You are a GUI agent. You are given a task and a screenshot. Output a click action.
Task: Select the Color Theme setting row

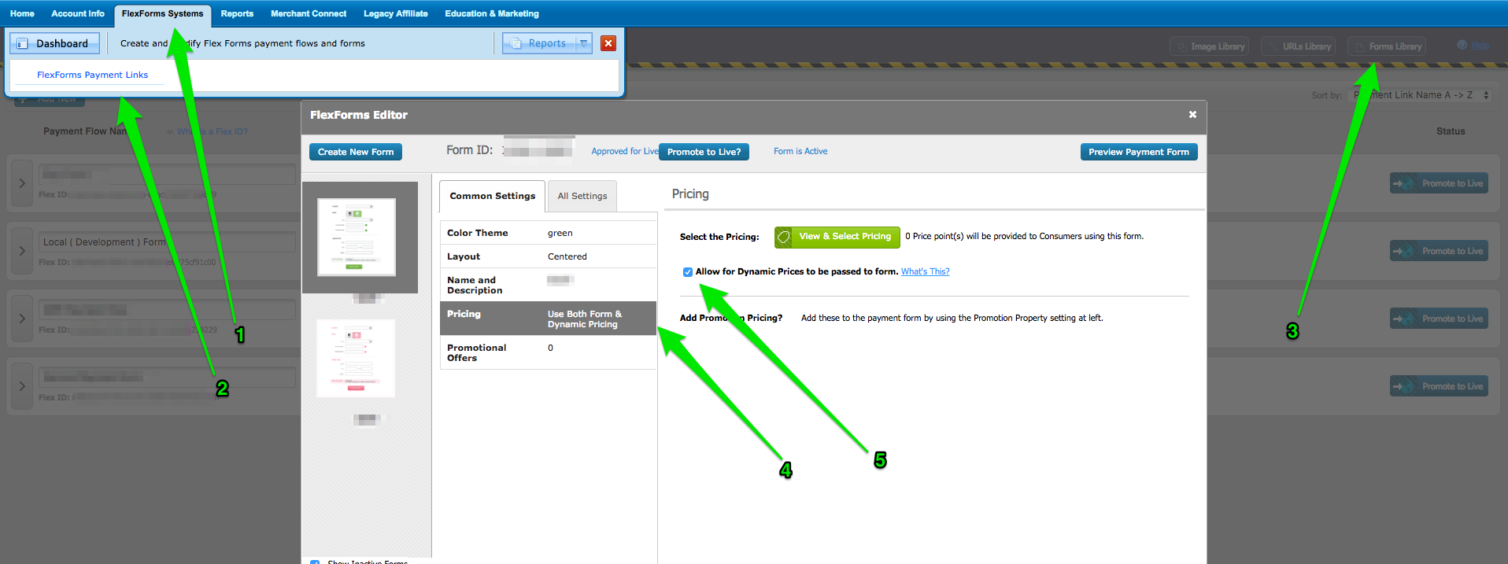coord(548,233)
